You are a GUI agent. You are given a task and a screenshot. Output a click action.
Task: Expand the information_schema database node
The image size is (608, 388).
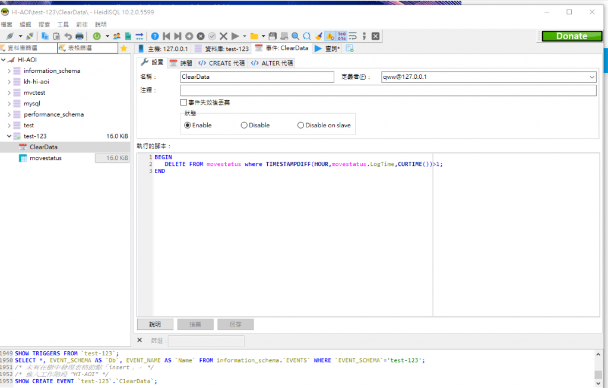tap(9, 71)
